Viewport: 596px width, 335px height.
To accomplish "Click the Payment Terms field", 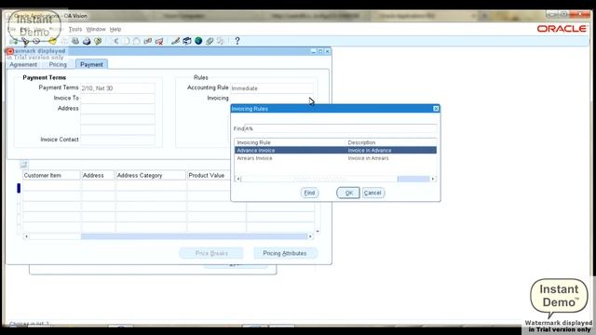I will pyautogui.click(x=117, y=88).
